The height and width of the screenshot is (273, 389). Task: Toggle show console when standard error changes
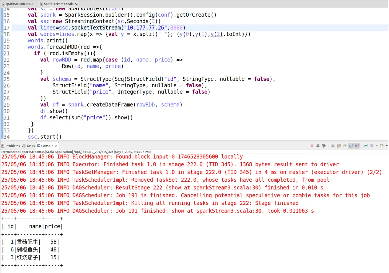pos(357,146)
